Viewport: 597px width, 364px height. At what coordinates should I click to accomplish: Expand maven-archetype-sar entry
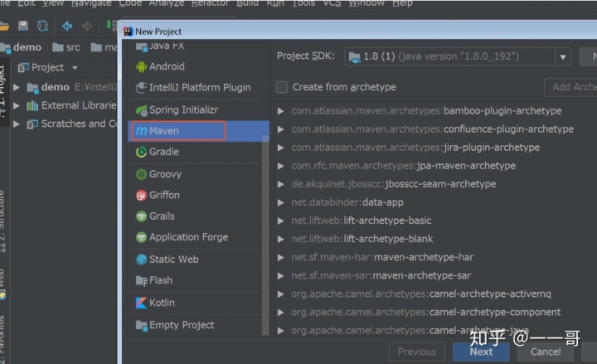(x=280, y=275)
